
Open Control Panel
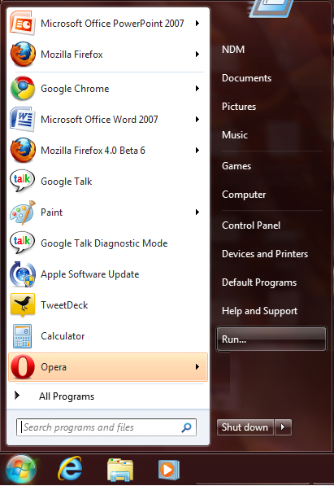click(x=251, y=225)
